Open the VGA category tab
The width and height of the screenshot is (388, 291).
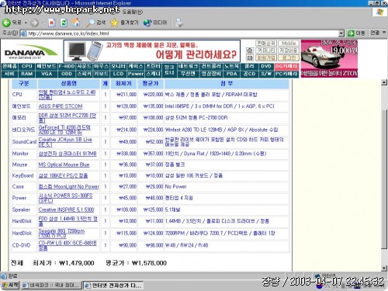point(47,74)
